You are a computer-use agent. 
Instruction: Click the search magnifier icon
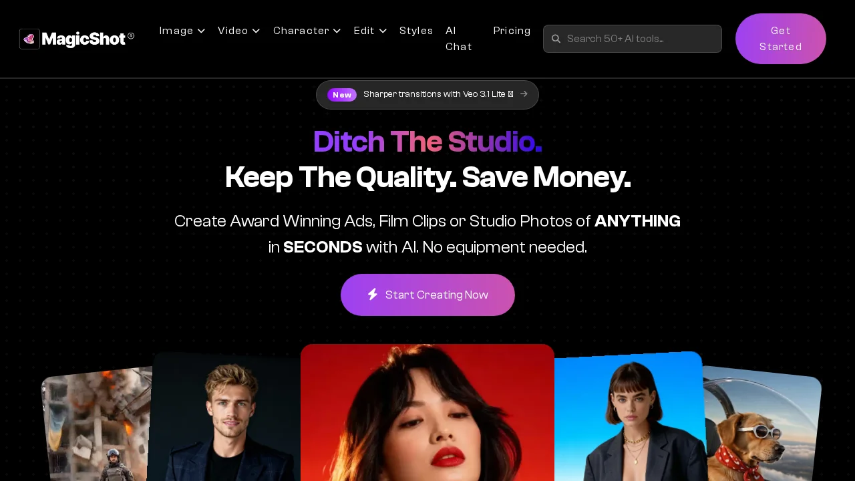click(556, 39)
